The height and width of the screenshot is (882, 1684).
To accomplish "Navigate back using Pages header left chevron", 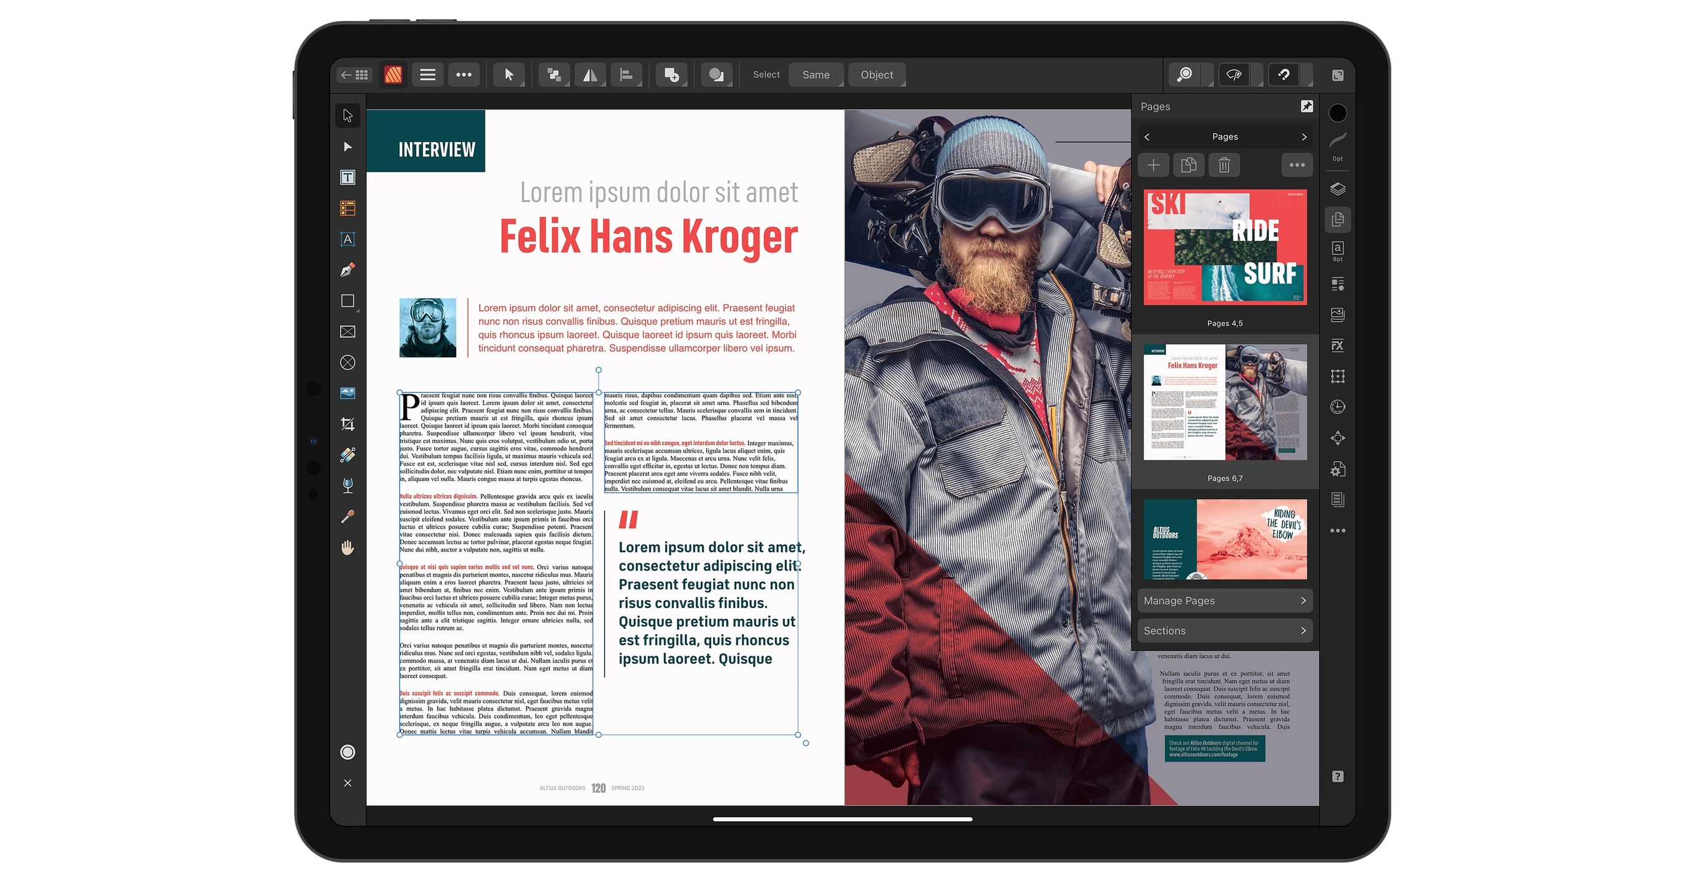I will point(1149,137).
